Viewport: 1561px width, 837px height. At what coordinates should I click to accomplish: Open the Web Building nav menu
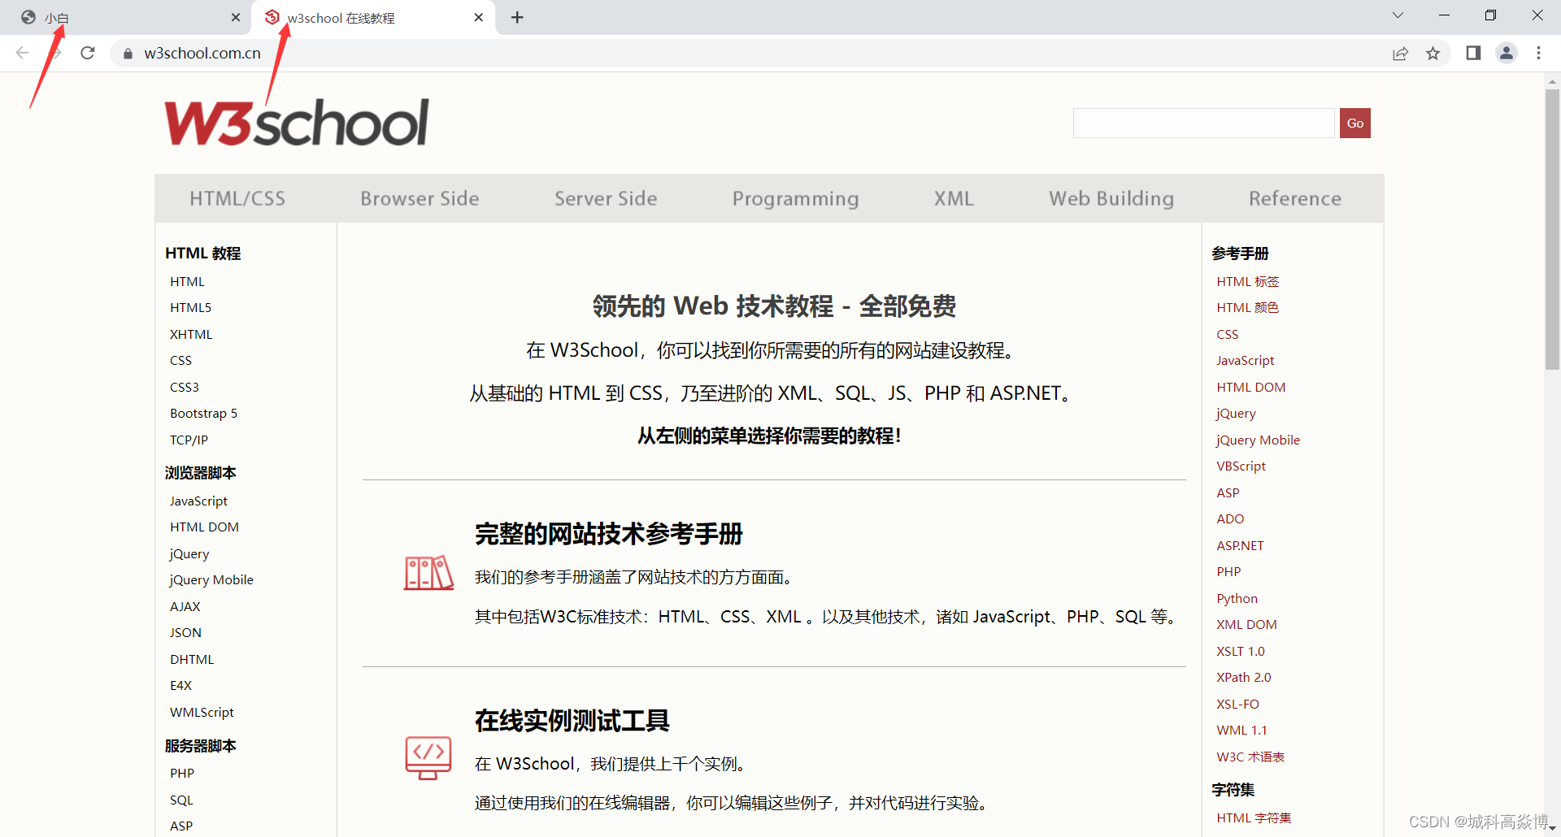point(1111,198)
